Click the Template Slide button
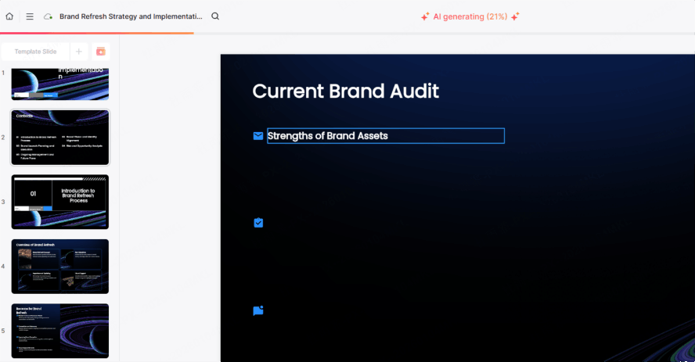Screen dimensions: 695x362 [36, 52]
